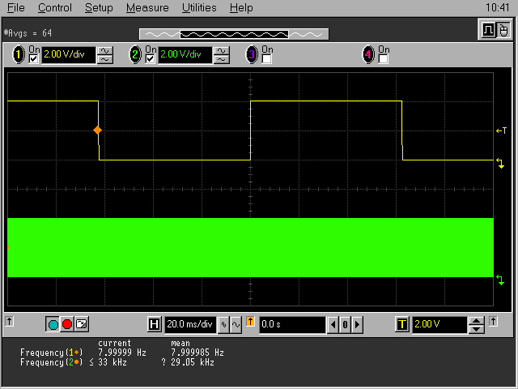Click the zero horizontal position button
The image size is (518, 389).
point(344,324)
